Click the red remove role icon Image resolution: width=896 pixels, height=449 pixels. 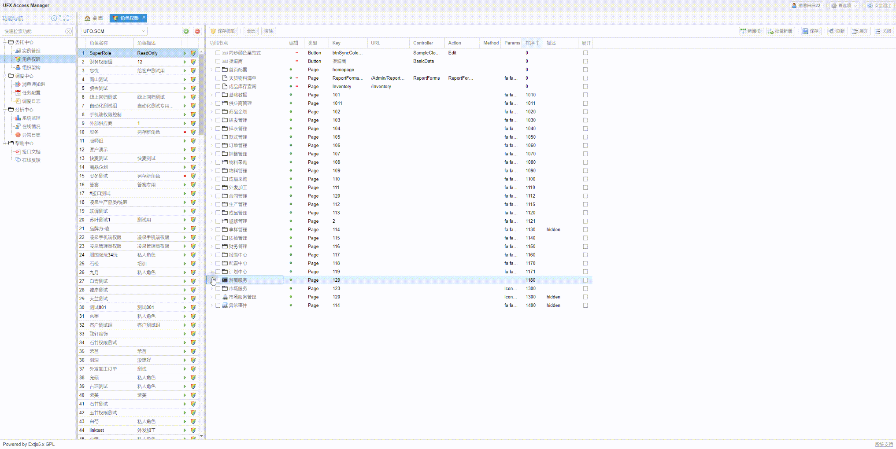(197, 31)
